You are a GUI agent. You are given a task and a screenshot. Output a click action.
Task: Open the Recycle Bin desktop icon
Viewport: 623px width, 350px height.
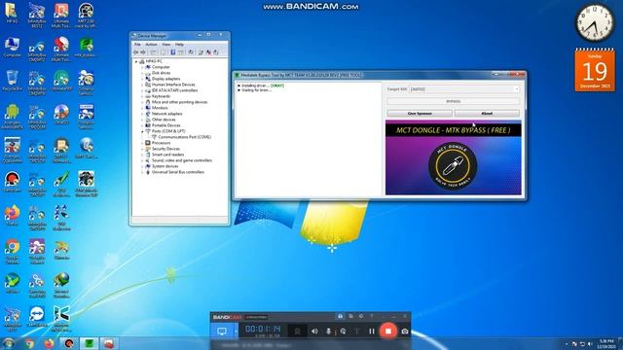(x=12, y=81)
